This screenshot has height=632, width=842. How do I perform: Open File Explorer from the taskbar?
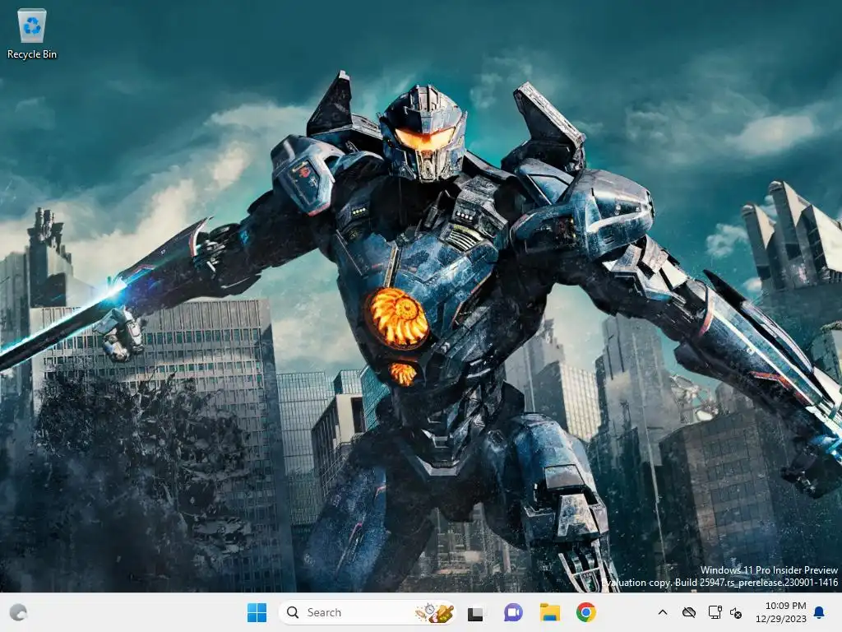(550, 612)
